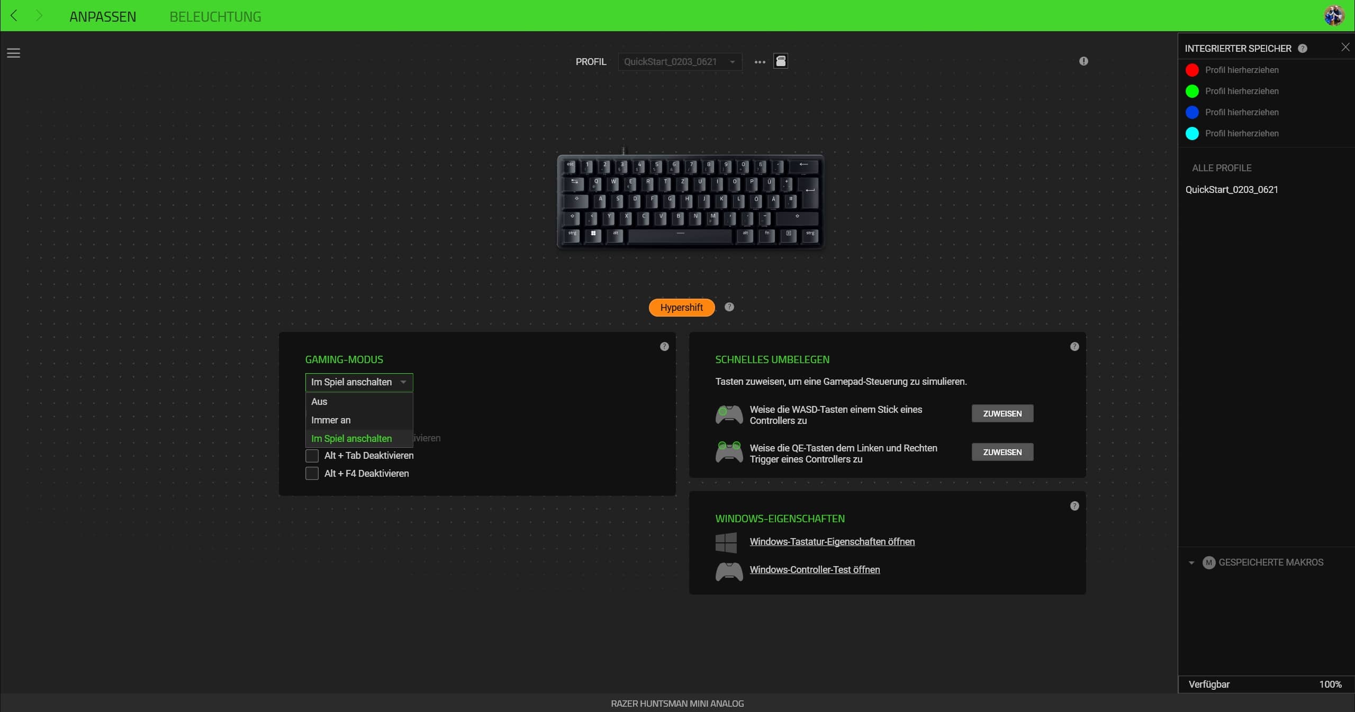Expand the Gespeicherte Makros section
Screen dimensions: 1355x712
pos(1191,562)
